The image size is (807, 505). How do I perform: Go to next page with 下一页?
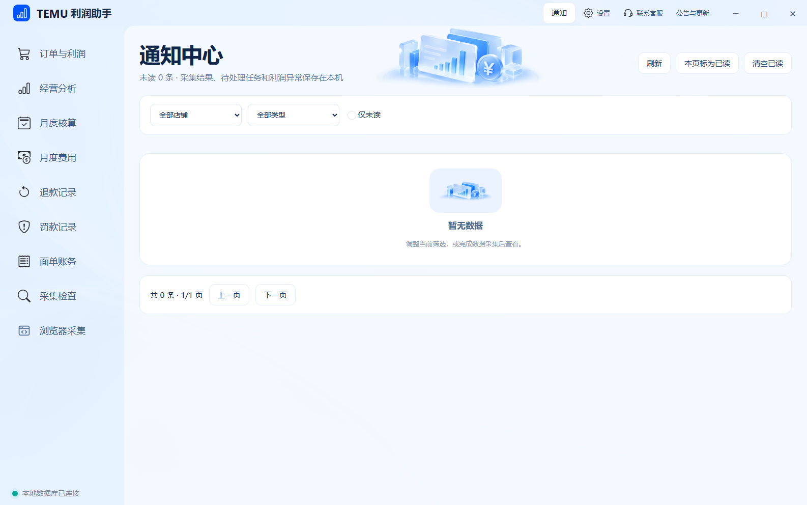[275, 295]
